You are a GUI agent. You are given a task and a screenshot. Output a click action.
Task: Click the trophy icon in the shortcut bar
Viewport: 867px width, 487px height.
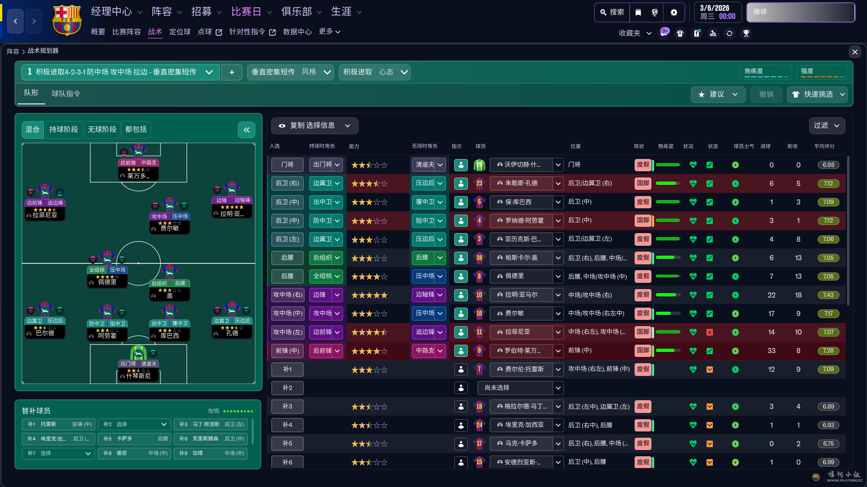point(746,33)
